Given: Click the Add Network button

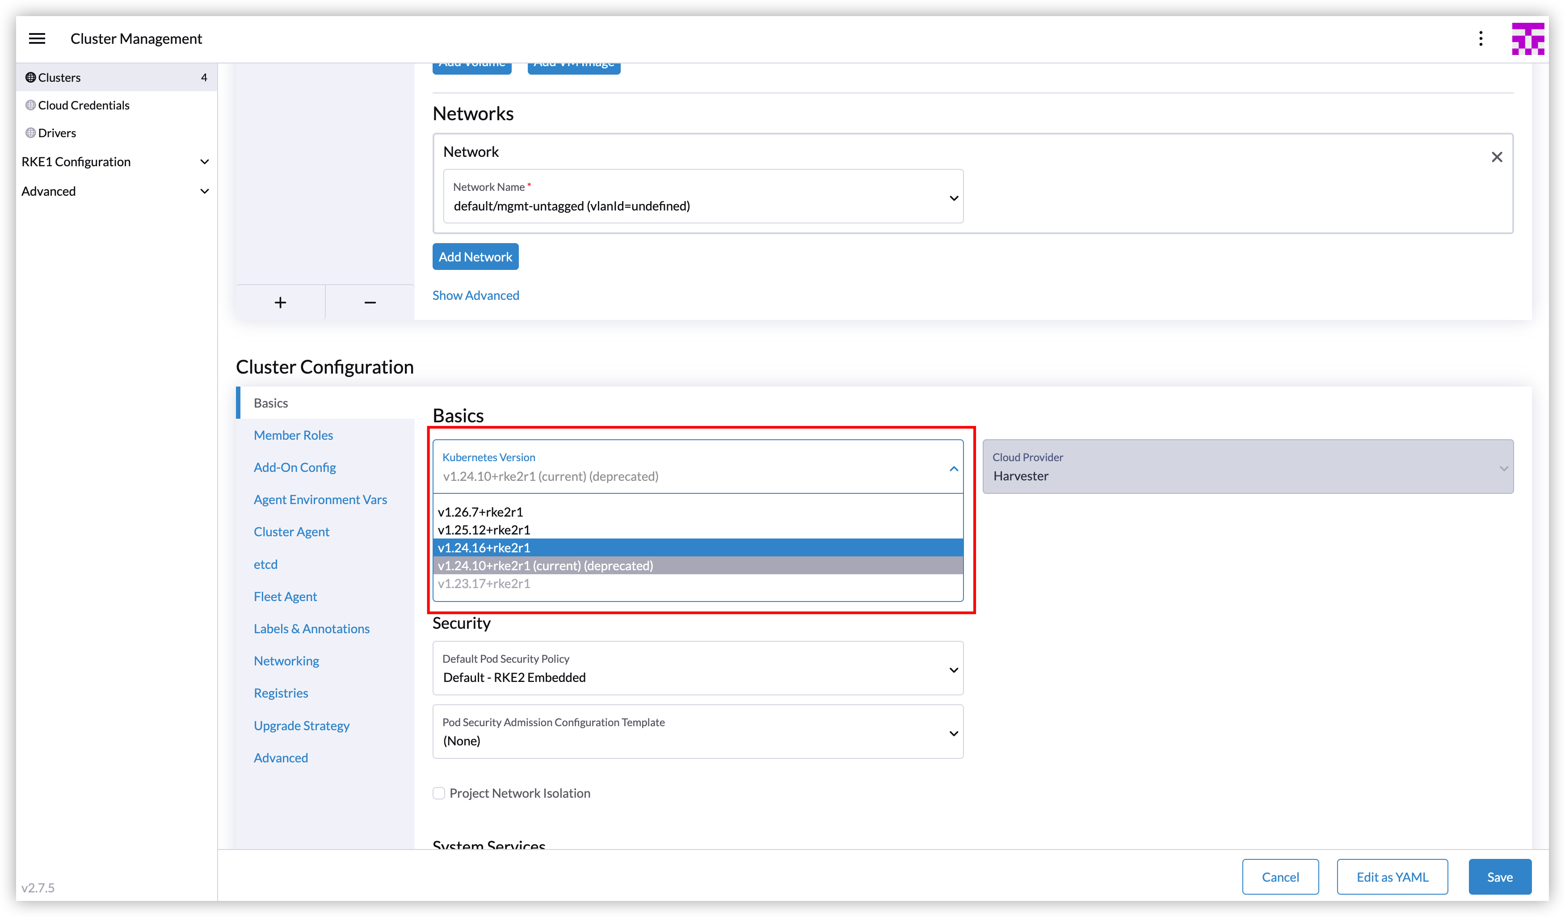Looking at the screenshot, I should coord(475,257).
